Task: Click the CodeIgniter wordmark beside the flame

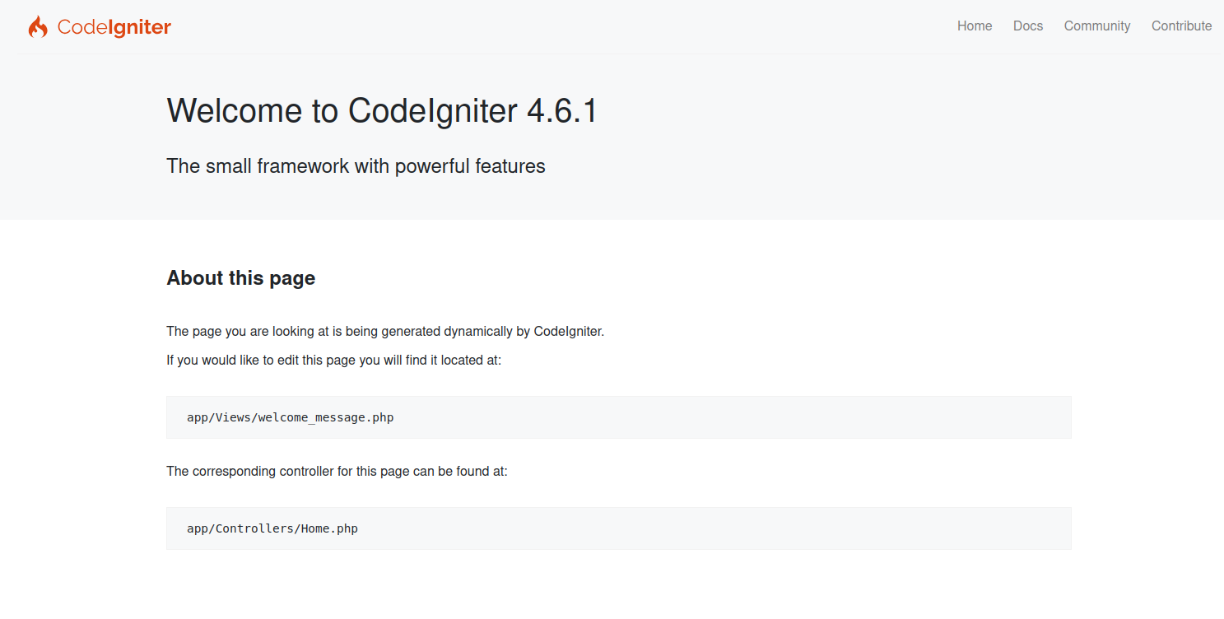Action: [114, 27]
